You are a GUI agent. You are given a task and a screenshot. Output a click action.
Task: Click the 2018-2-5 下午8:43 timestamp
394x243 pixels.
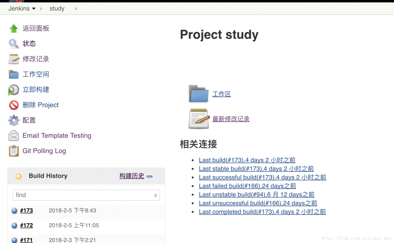pyautogui.click(x=72, y=211)
